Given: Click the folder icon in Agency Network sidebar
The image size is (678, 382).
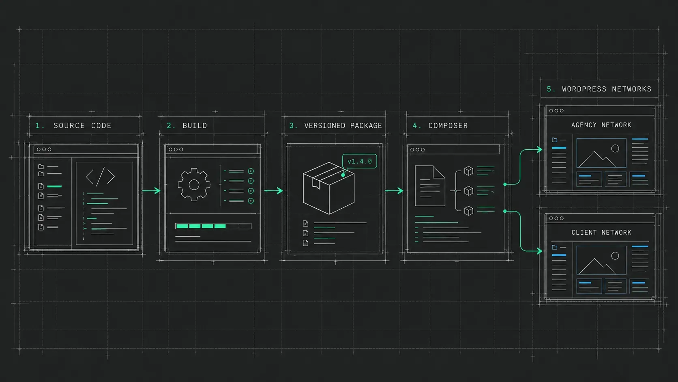Looking at the screenshot, I should pyautogui.click(x=554, y=140).
